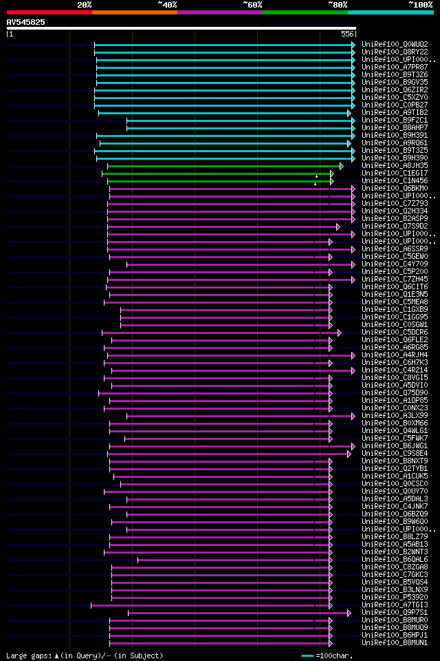
Task: Open the UniRef100_Q6ZIR2 hit label
Action: point(395,90)
